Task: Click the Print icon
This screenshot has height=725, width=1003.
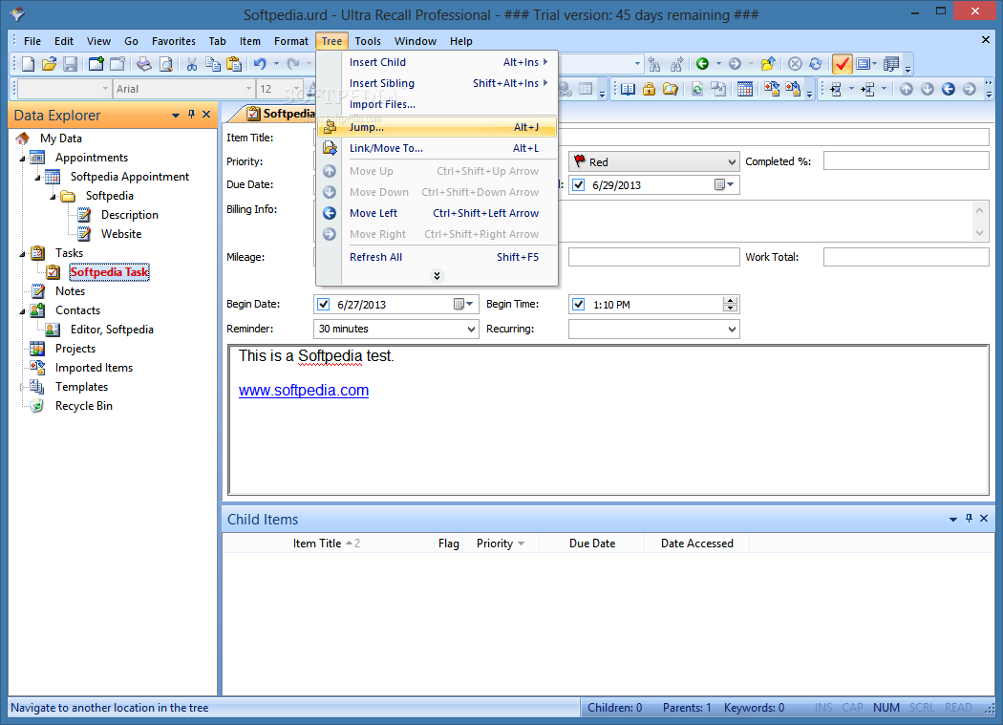Action: (144, 64)
